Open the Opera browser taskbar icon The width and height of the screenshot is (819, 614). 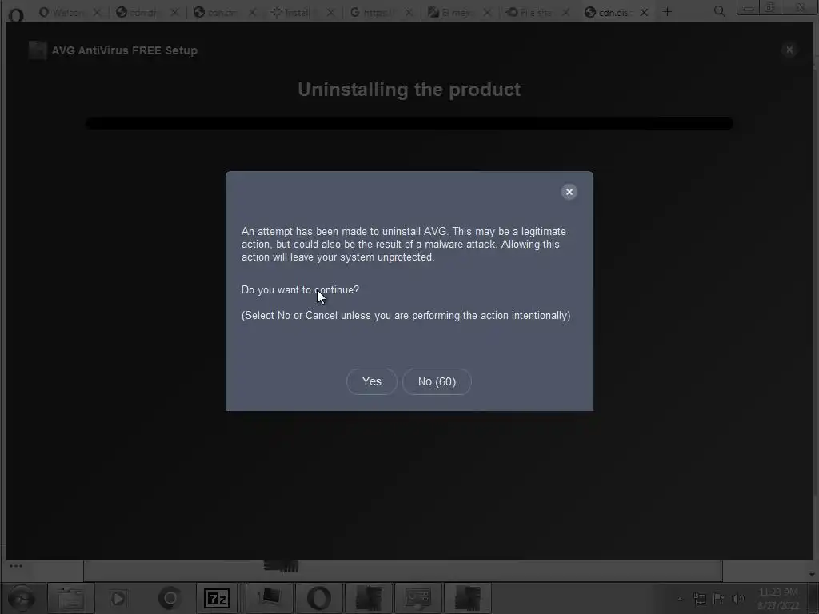tap(318, 598)
